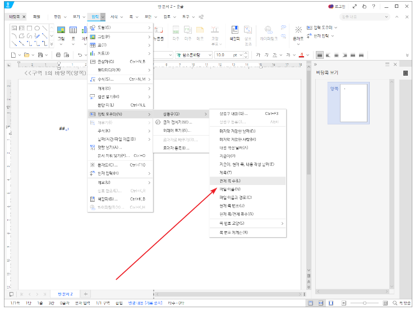414x310 pixels.
Task: Click the zoom magnifier icon in status bar
Action: pos(395,303)
